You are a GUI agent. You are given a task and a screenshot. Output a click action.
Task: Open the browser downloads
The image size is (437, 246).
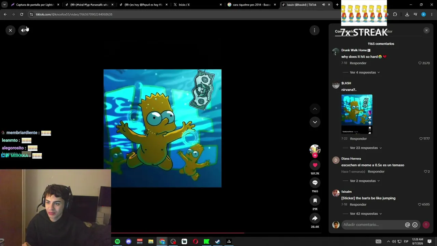(x=407, y=14)
